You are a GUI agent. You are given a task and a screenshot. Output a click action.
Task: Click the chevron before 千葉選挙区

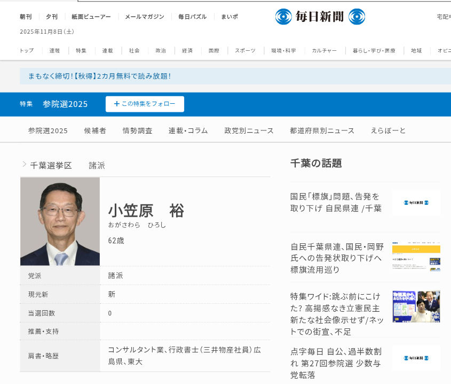point(24,164)
